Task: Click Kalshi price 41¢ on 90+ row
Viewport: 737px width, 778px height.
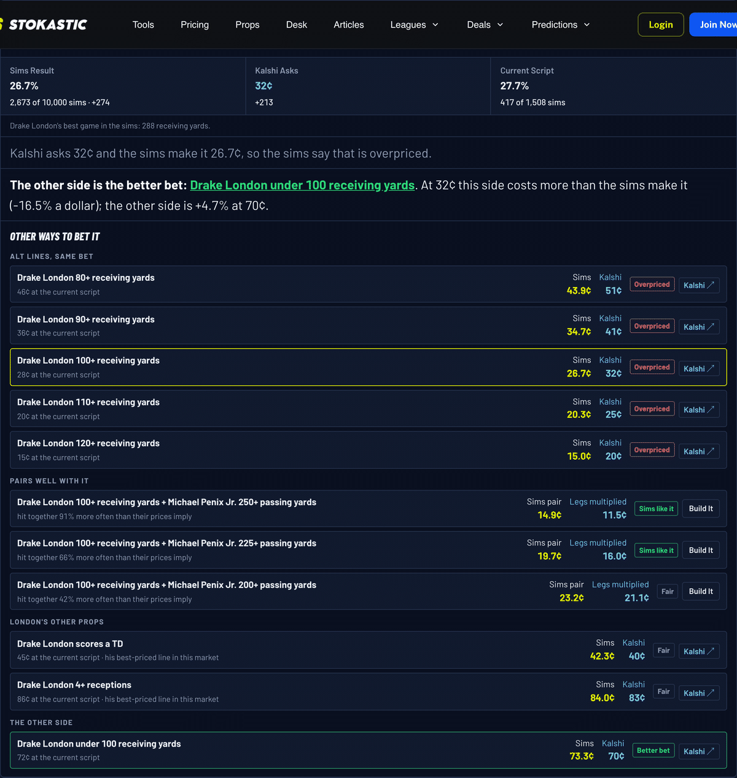Action: pyautogui.click(x=614, y=332)
